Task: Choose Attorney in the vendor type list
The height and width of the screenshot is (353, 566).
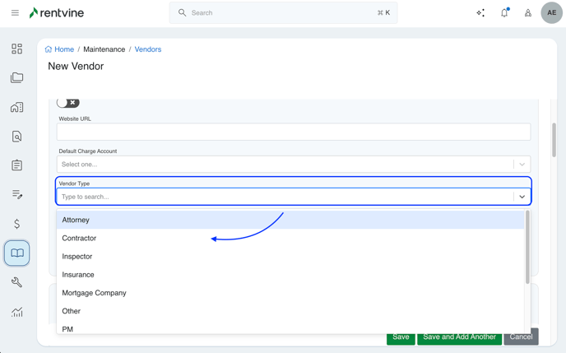Action: point(76,221)
